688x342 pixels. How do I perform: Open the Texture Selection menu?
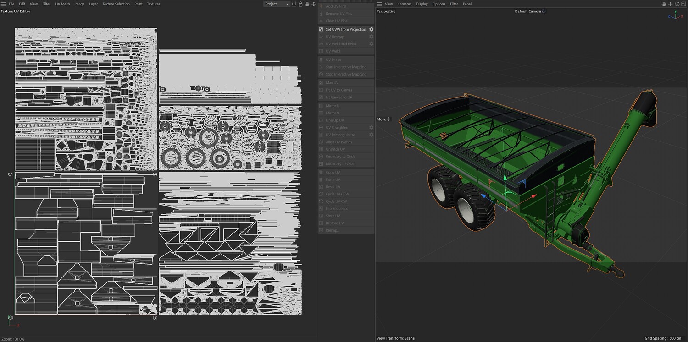[x=116, y=4]
